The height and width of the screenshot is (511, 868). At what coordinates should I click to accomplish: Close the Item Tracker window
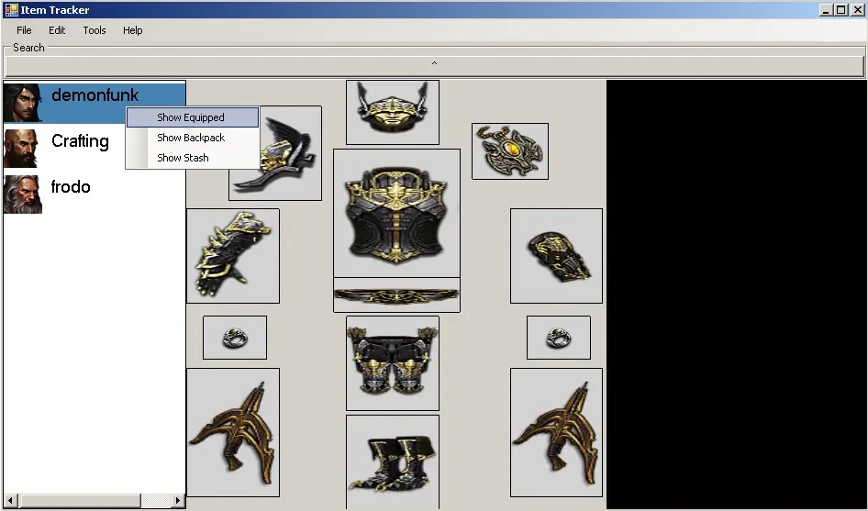857,10
